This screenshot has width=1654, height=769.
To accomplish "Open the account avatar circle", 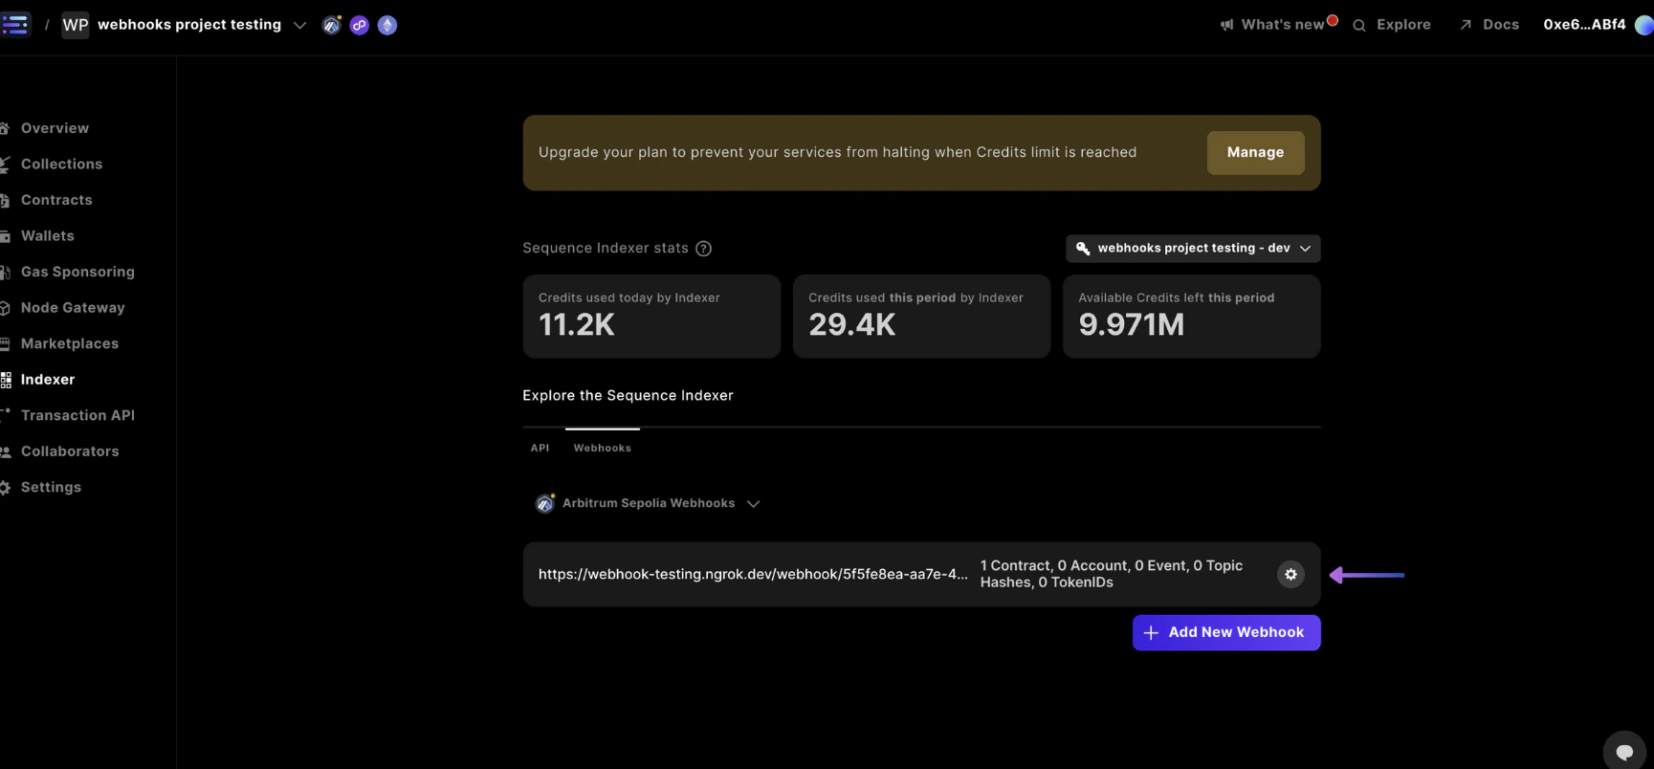I will point(1644,25).
